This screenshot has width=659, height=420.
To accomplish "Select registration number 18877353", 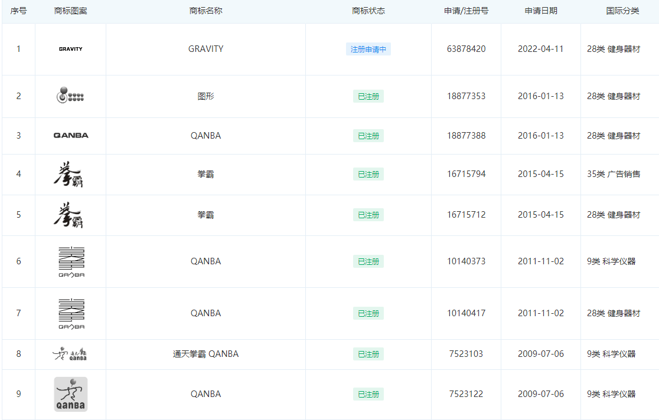I will pyautogui.click(x=466, y=96).
